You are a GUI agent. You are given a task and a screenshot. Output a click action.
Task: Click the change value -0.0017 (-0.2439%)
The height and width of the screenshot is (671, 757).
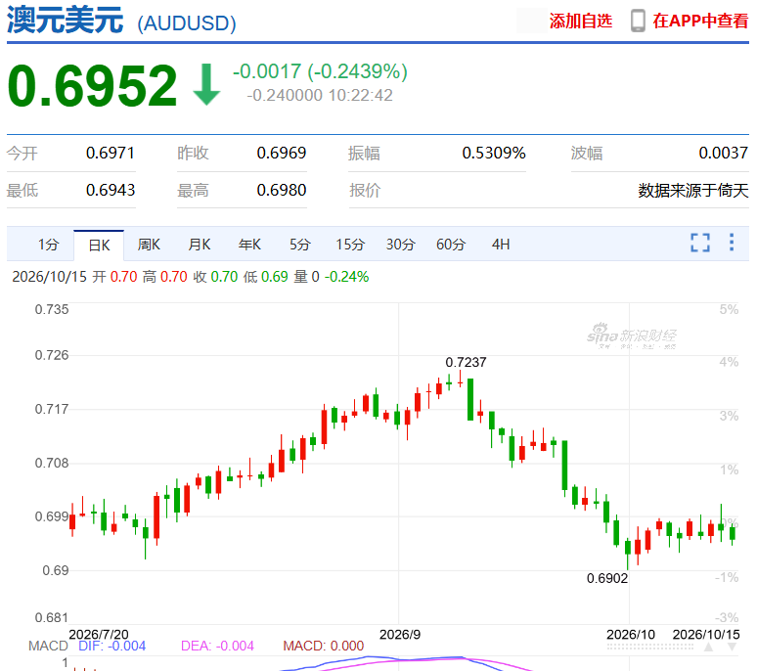[x=320, y=71]
